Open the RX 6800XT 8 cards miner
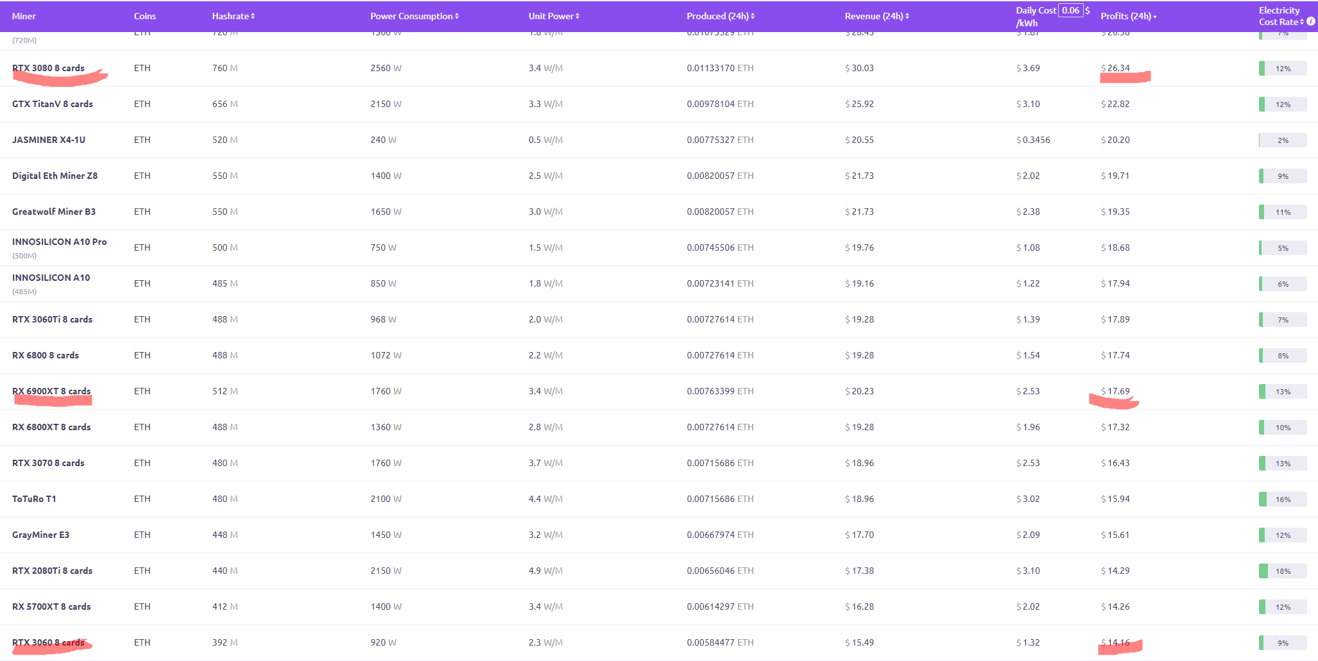 tap(51, 427)
